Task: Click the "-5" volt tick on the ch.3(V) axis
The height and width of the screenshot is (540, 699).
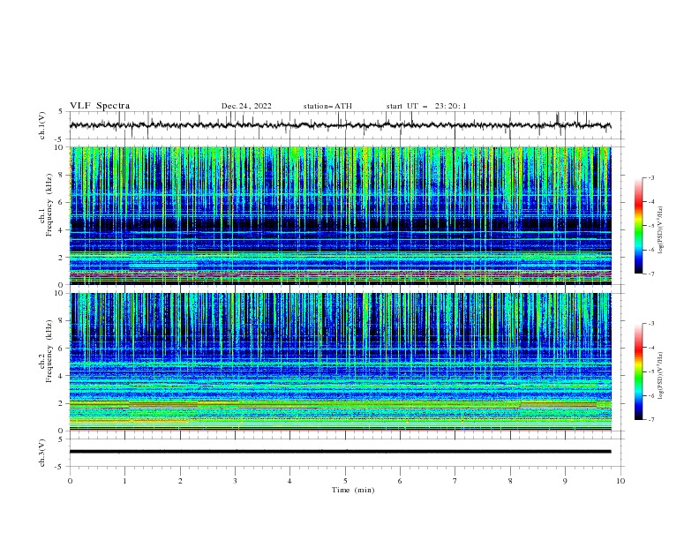Action: 59,467
